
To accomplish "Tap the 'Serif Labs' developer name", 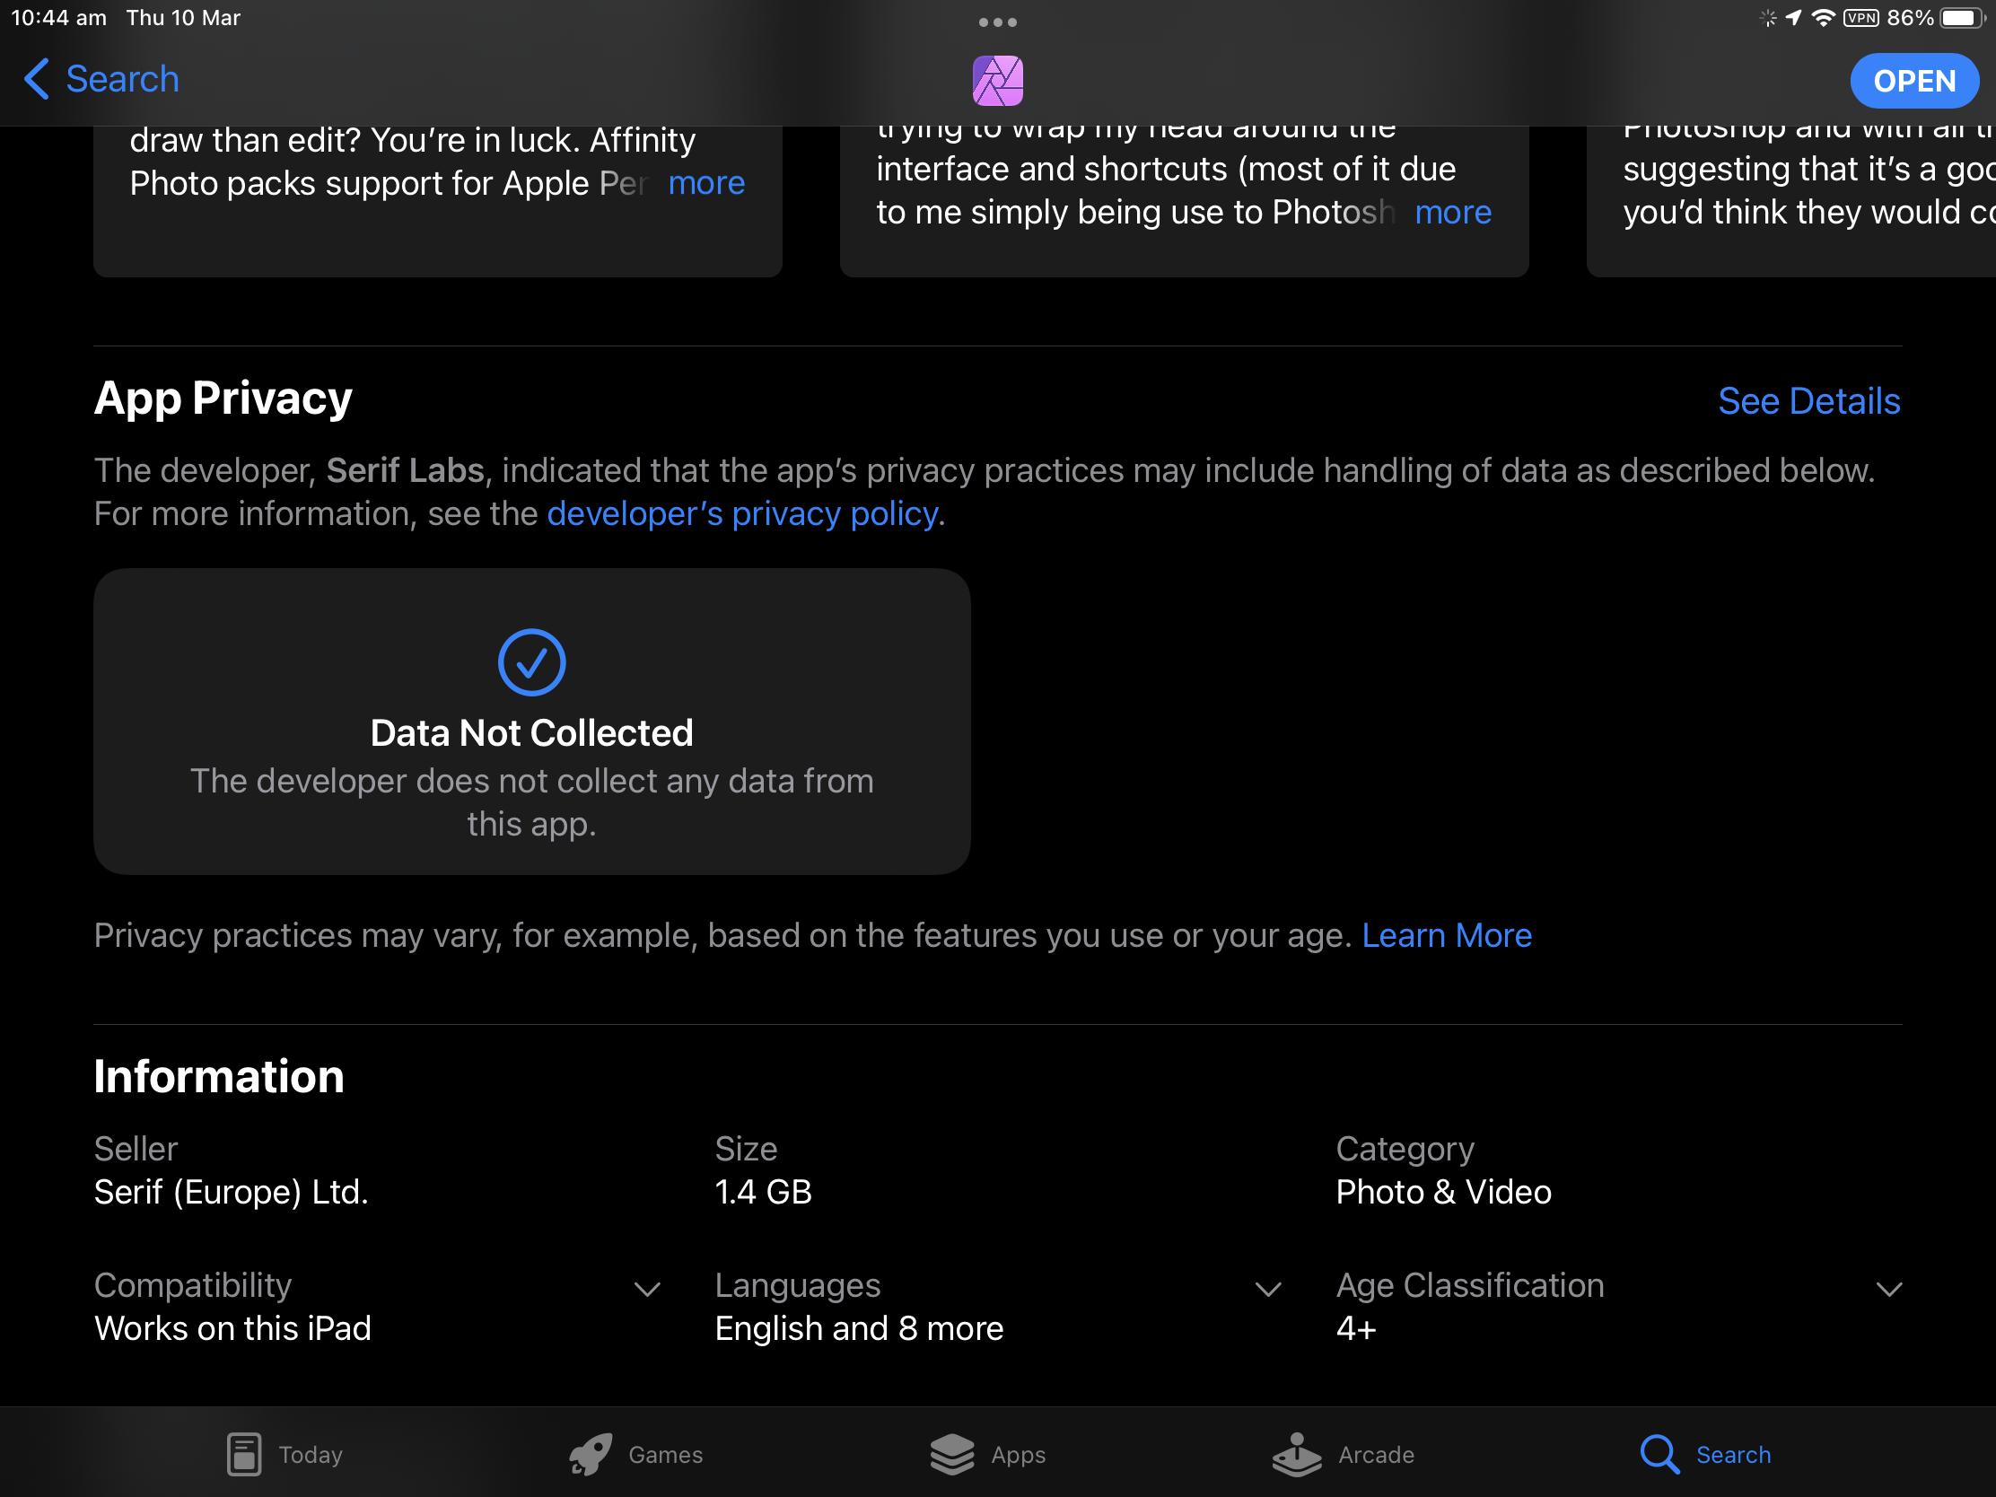I will click(x=405, y=470).
